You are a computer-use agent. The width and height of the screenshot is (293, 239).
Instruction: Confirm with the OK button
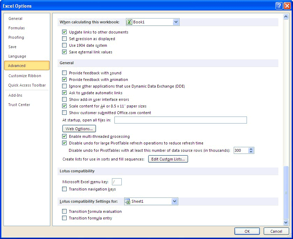(x=247, y=231)
